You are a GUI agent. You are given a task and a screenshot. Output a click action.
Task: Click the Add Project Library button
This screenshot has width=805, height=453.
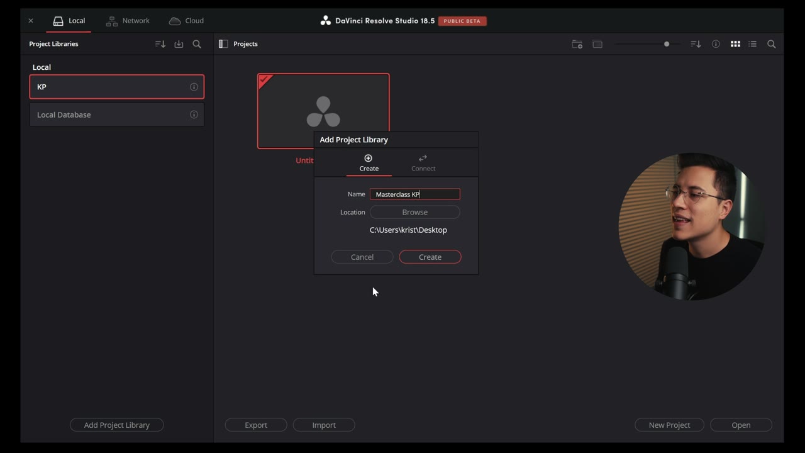tap(117, 425)
